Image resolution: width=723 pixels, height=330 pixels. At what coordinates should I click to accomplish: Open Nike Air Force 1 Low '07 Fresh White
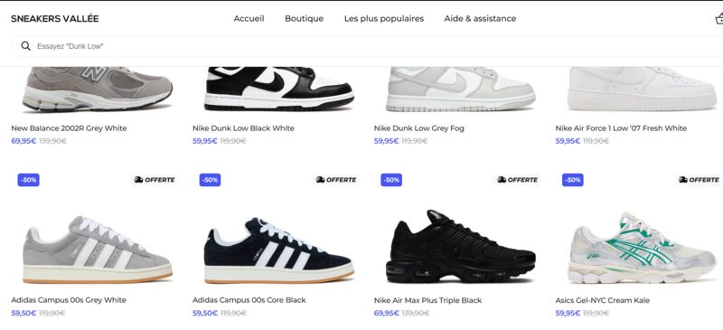tap(621, 128)
